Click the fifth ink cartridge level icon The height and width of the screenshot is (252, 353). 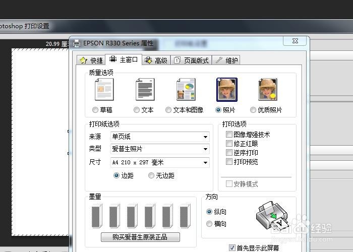tap(167, 216)
